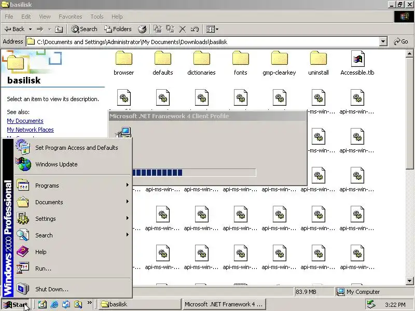Viewport: 415px width, 311px height.
Task: Select the defaults folder
Action: [x=163, y=63]
